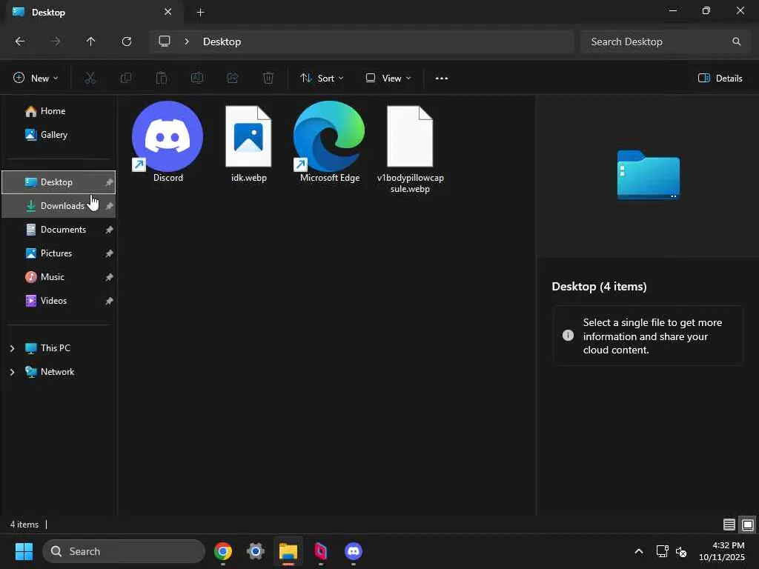
Task: Select the Microsoft Edge shortcut icon
Action: click(329, 141)
